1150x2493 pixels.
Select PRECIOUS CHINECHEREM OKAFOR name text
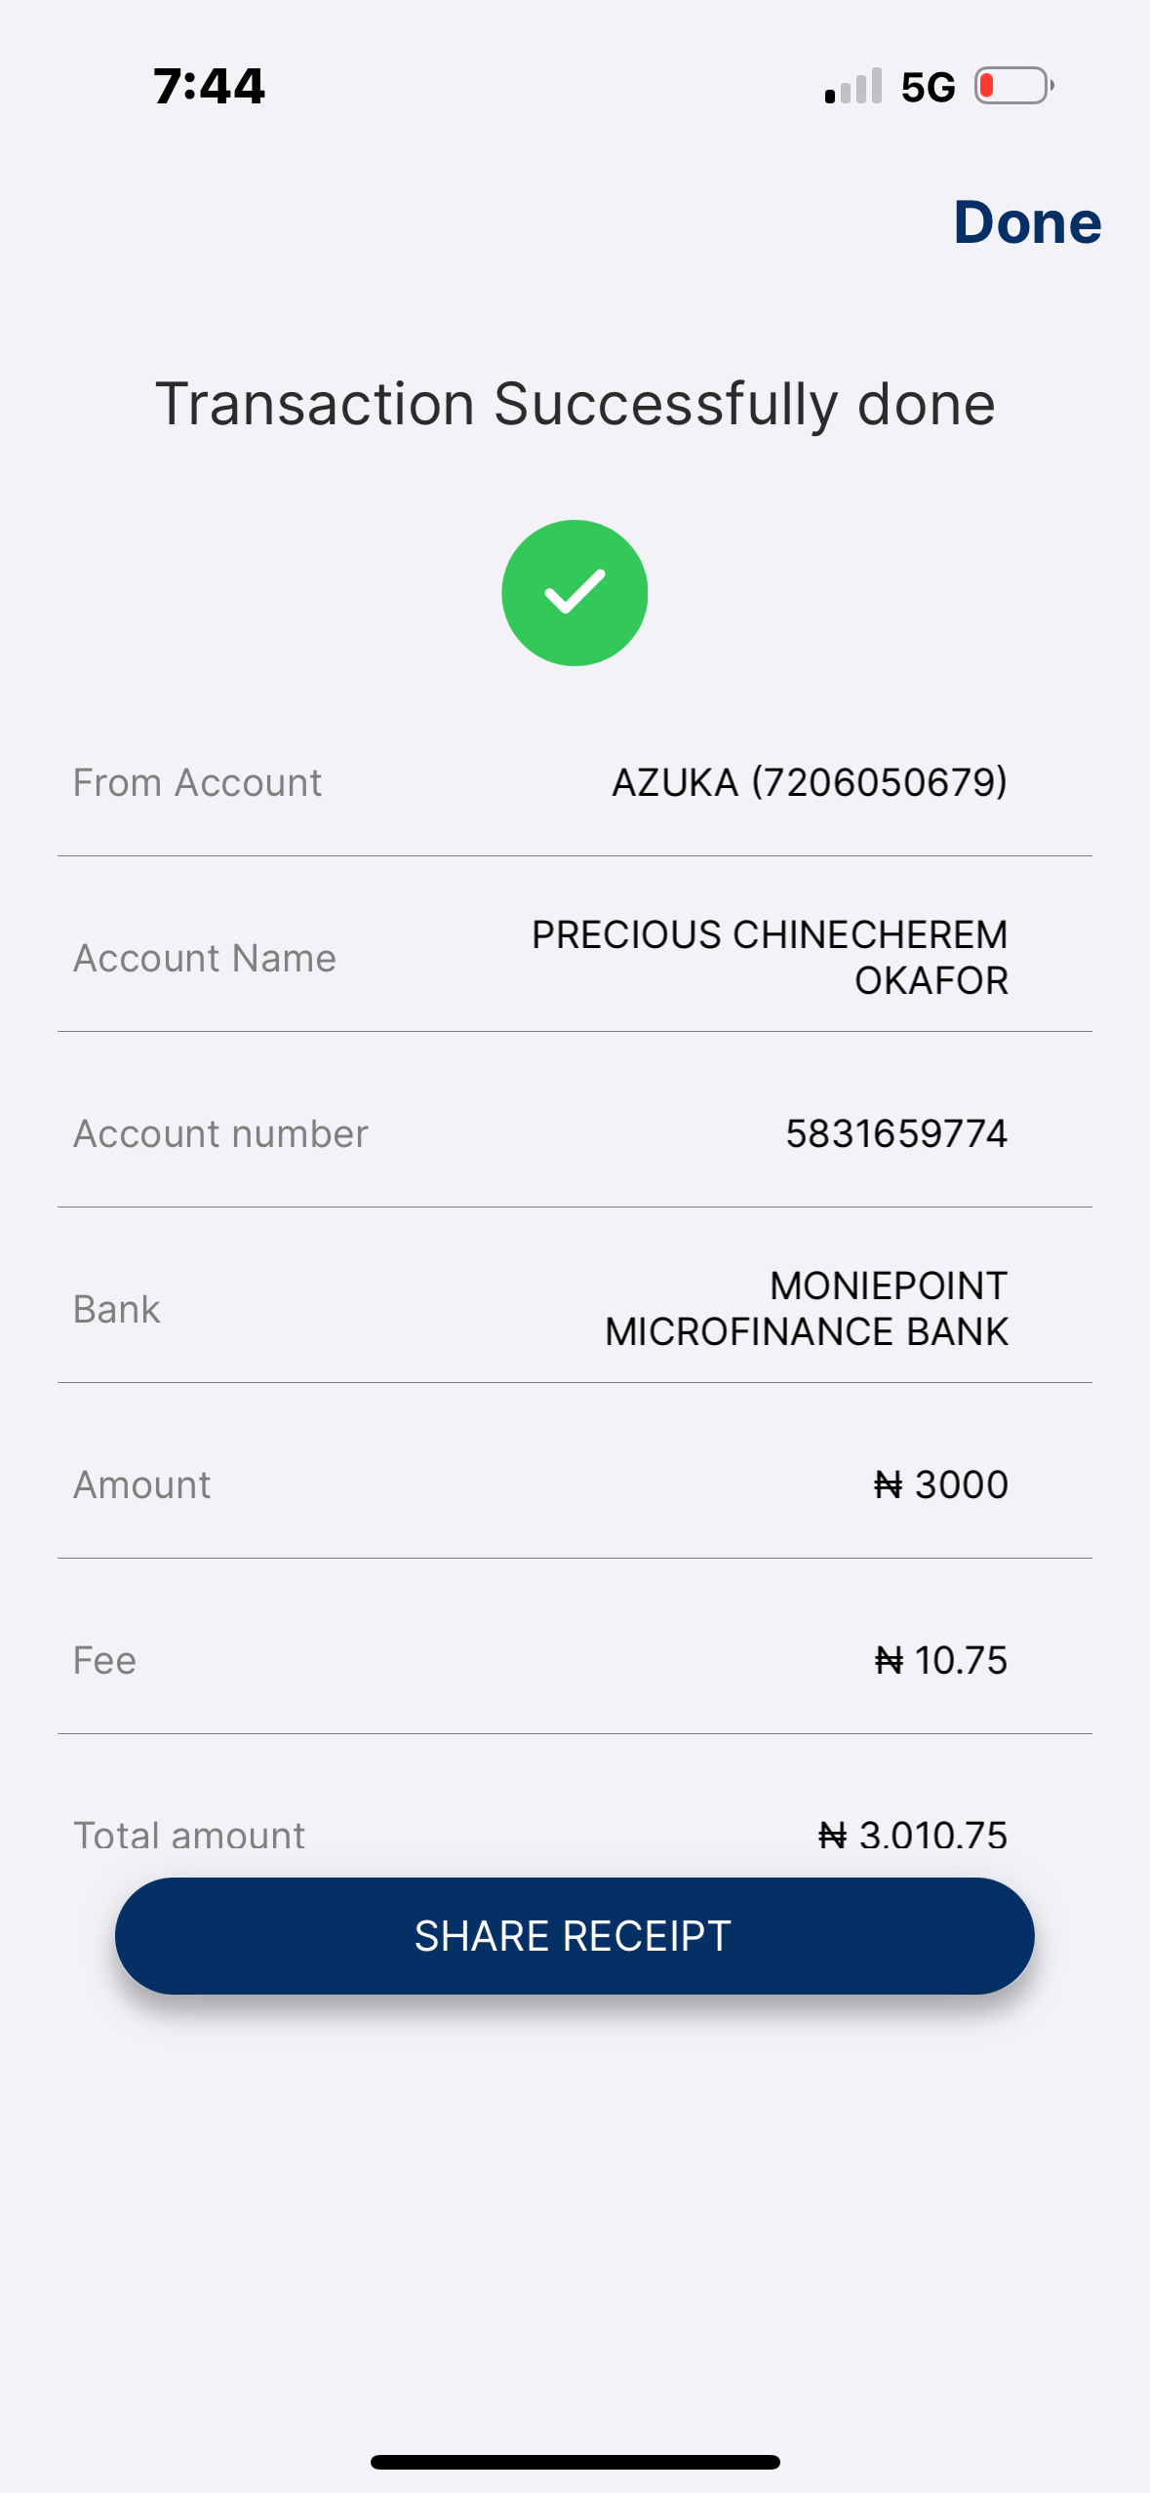click(x=769, y=957)
